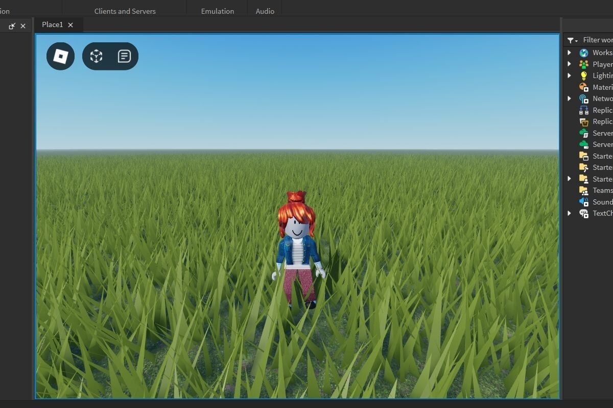Expand the NetworkClient tree node

[x=570, y=98]
